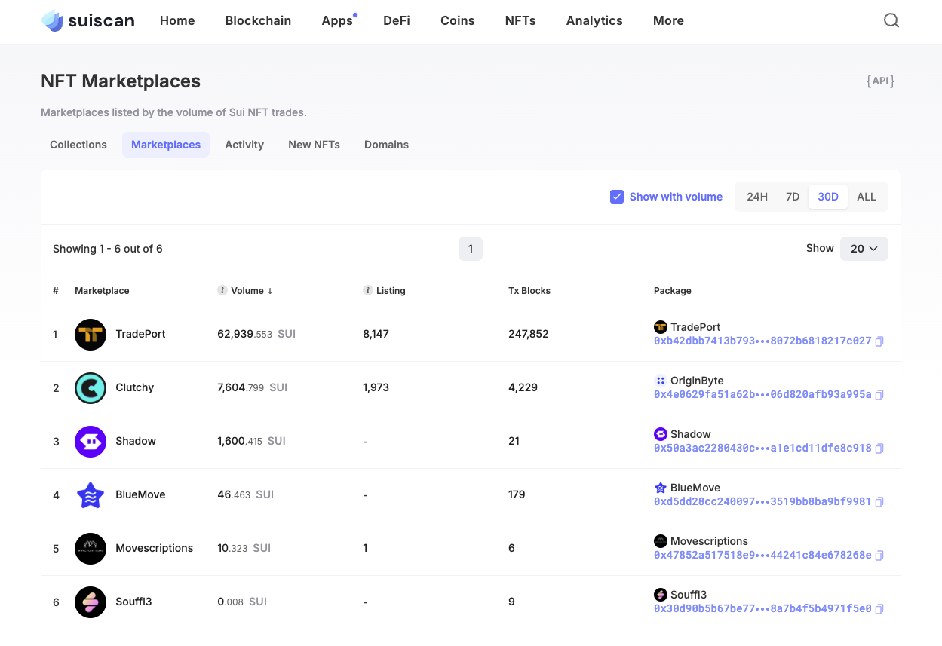The width and height of the screenshot is (942, 646).
Task: Click Shadow volume 1,600.415 SUI
Action: [251, 441]
